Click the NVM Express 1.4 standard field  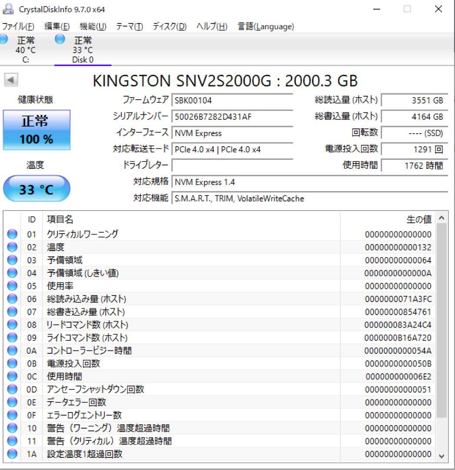[310, 181]
